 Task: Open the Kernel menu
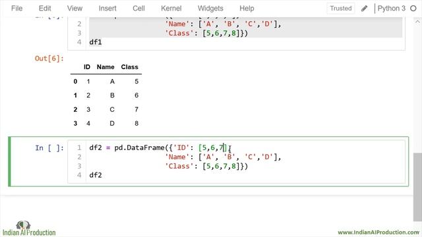click(171, 9)
